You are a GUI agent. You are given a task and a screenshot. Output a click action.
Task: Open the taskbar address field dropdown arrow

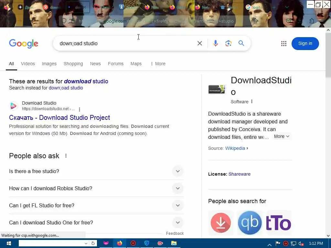[x=86, y=243]
